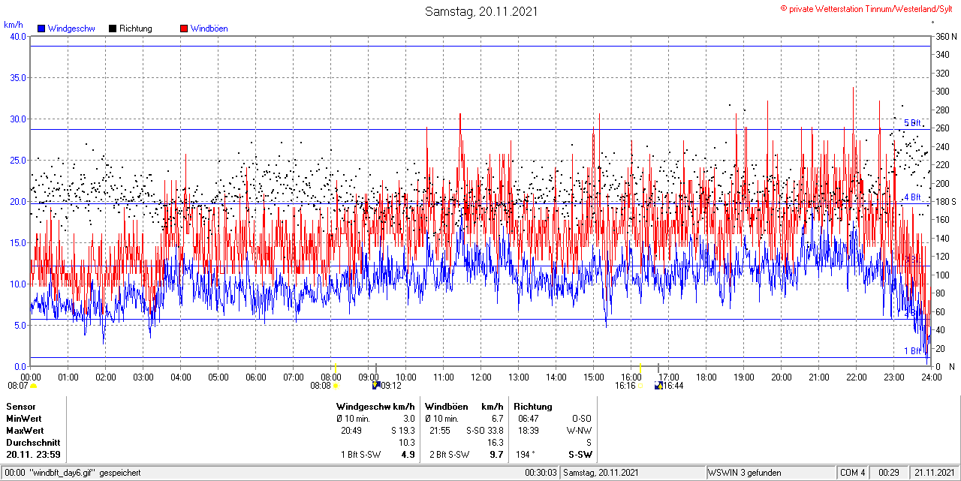Click the sun icon next to 08:07
This screenshot has height=481, width=961.
click(33, 386)
